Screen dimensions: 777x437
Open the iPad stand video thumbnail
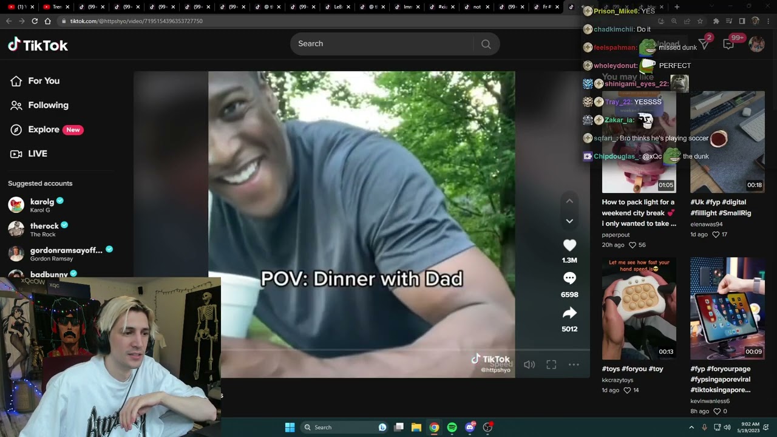coord(727,308)
